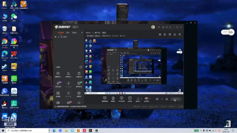
Task: Open the Windows Start menu
Action: pos(3,130)
